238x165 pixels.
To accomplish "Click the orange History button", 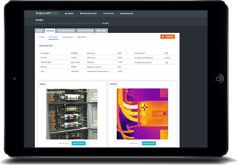I will pyautogui.click(x=168, y=37).
